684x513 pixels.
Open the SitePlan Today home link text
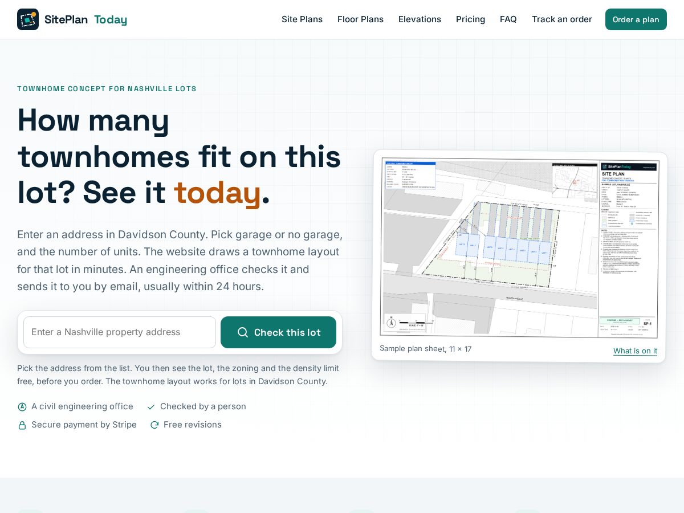pos(85,19)
